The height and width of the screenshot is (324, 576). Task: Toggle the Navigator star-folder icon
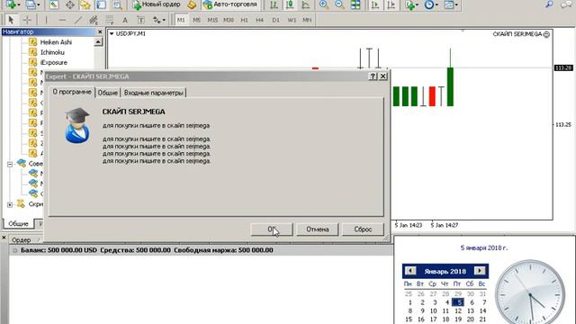[x=85, y=4]
